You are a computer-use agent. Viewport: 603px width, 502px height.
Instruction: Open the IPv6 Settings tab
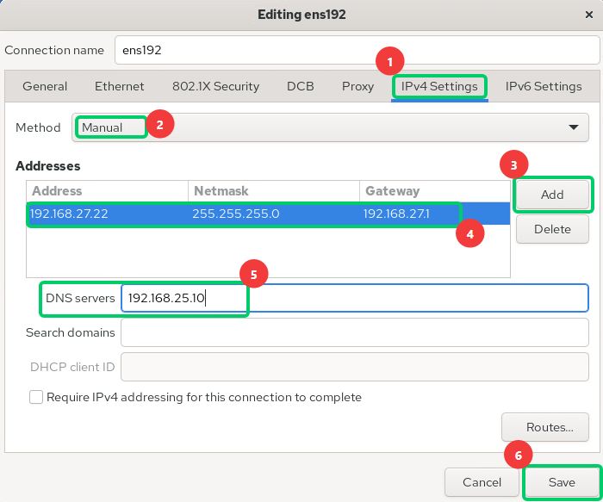pyautogui.click(x=543, y=86)
